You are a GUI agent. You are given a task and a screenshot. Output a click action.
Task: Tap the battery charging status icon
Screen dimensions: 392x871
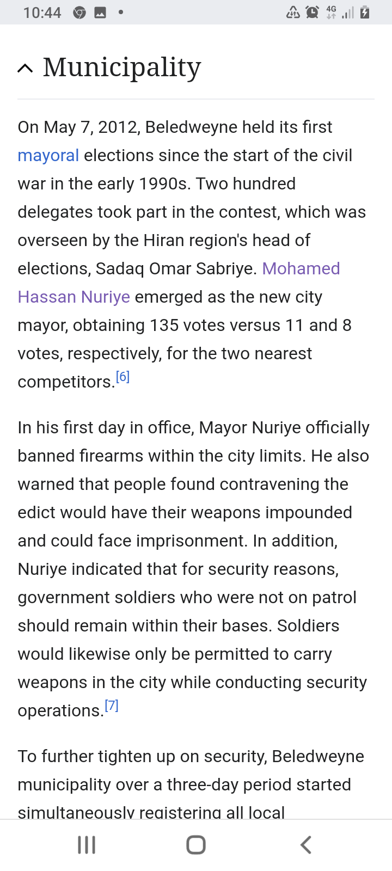coord(365,12)
